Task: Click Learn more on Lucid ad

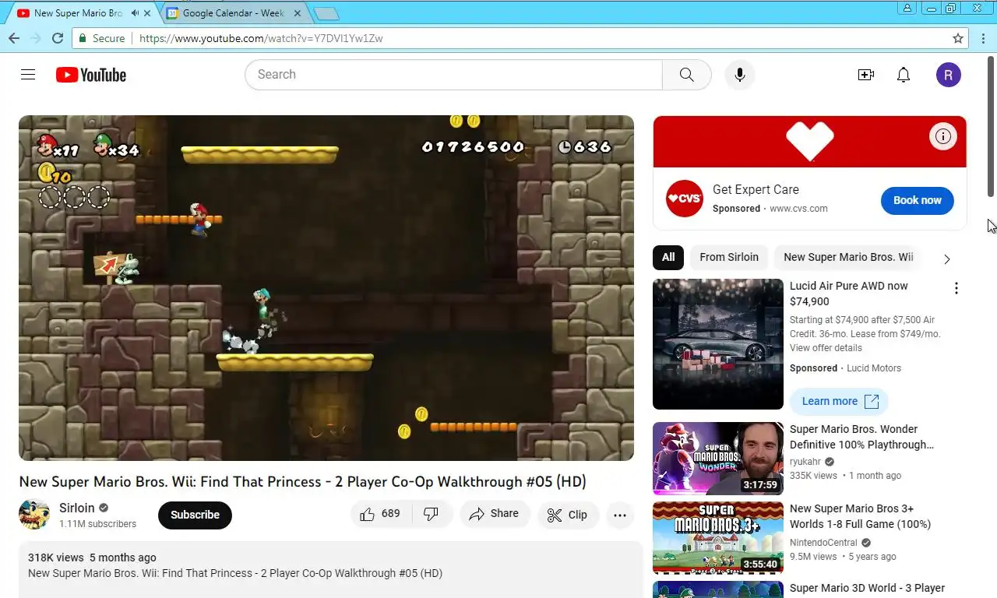Action: click(x=839, y=401)
